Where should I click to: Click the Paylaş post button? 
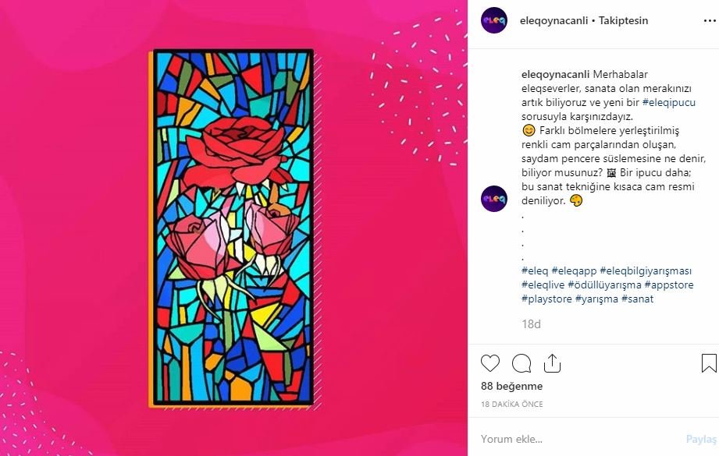(x=702, y=439)
